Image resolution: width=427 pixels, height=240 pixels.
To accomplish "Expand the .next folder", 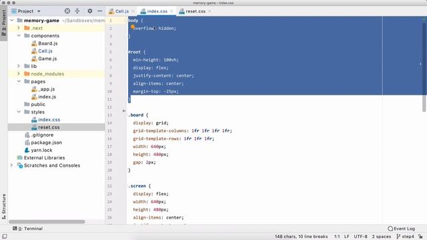I will pos(19,28).
